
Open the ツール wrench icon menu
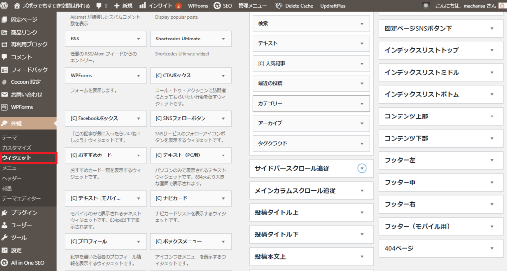point(4,237)
